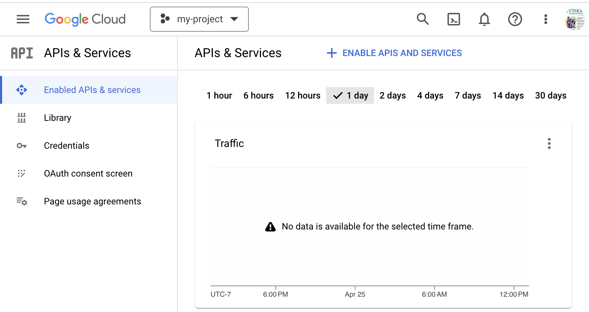The width and height of the screenshot is (589, 312).
Task: Select the 14 days time range
Action: click(508, 95)
